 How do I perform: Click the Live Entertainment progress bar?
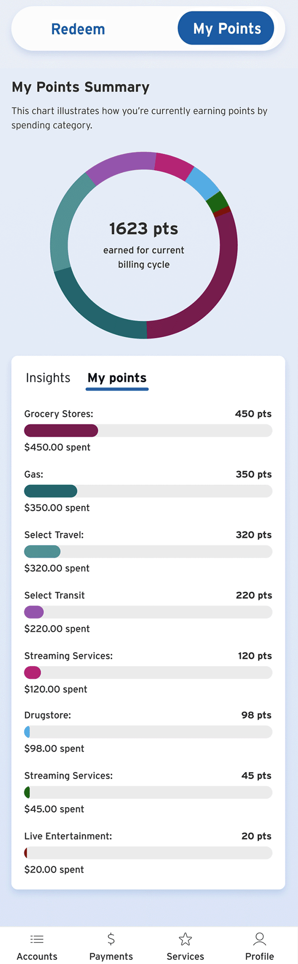(x=148, y=853)
